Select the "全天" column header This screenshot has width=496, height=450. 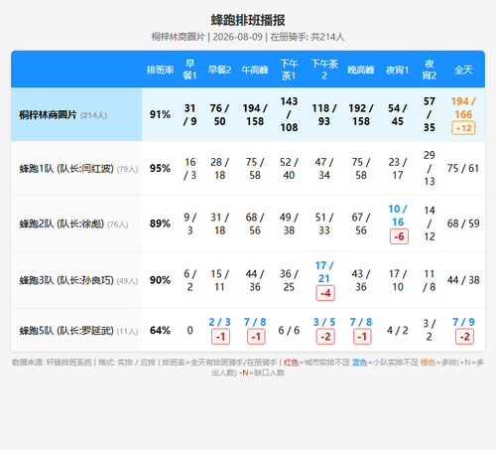pos(463,70)
